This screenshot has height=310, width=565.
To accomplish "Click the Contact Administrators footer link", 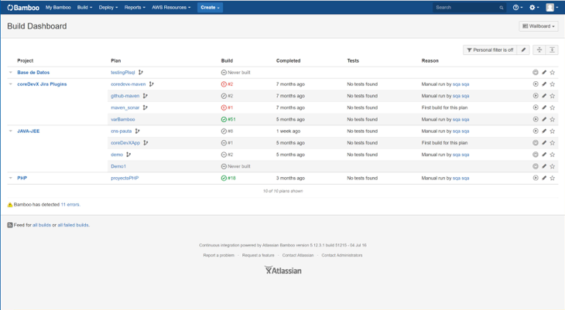I will click(x=342, y=255).
